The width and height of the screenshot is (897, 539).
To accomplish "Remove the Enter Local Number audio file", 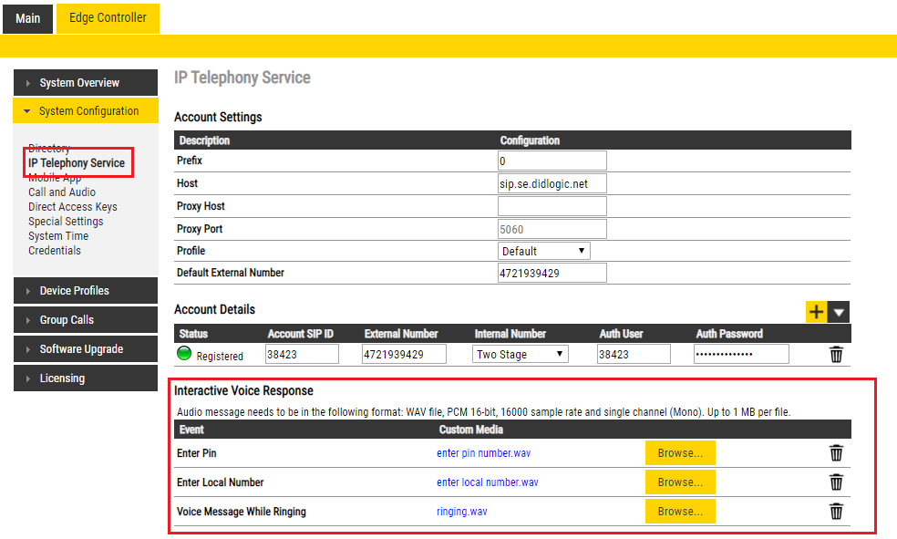I will [x=836, y=482].
